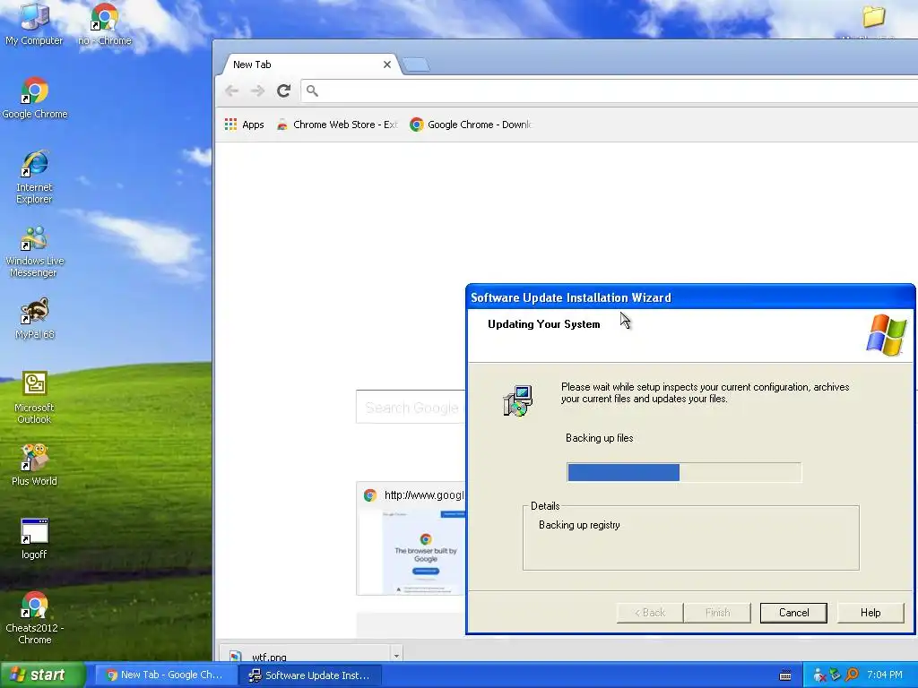The width and height of the screenshot is (918, 688).
Task: Click the magnifier icon in the address bar
Action: 312,90
